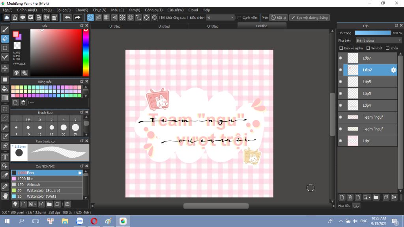The image size is (404, 227).
Task: Open the add-brush dropdown below brush list
Action: coord(35,204)
